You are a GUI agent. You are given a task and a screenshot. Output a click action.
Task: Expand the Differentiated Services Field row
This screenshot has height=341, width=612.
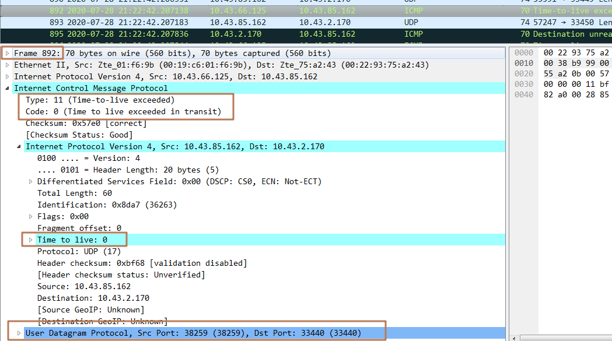point(30,181)
